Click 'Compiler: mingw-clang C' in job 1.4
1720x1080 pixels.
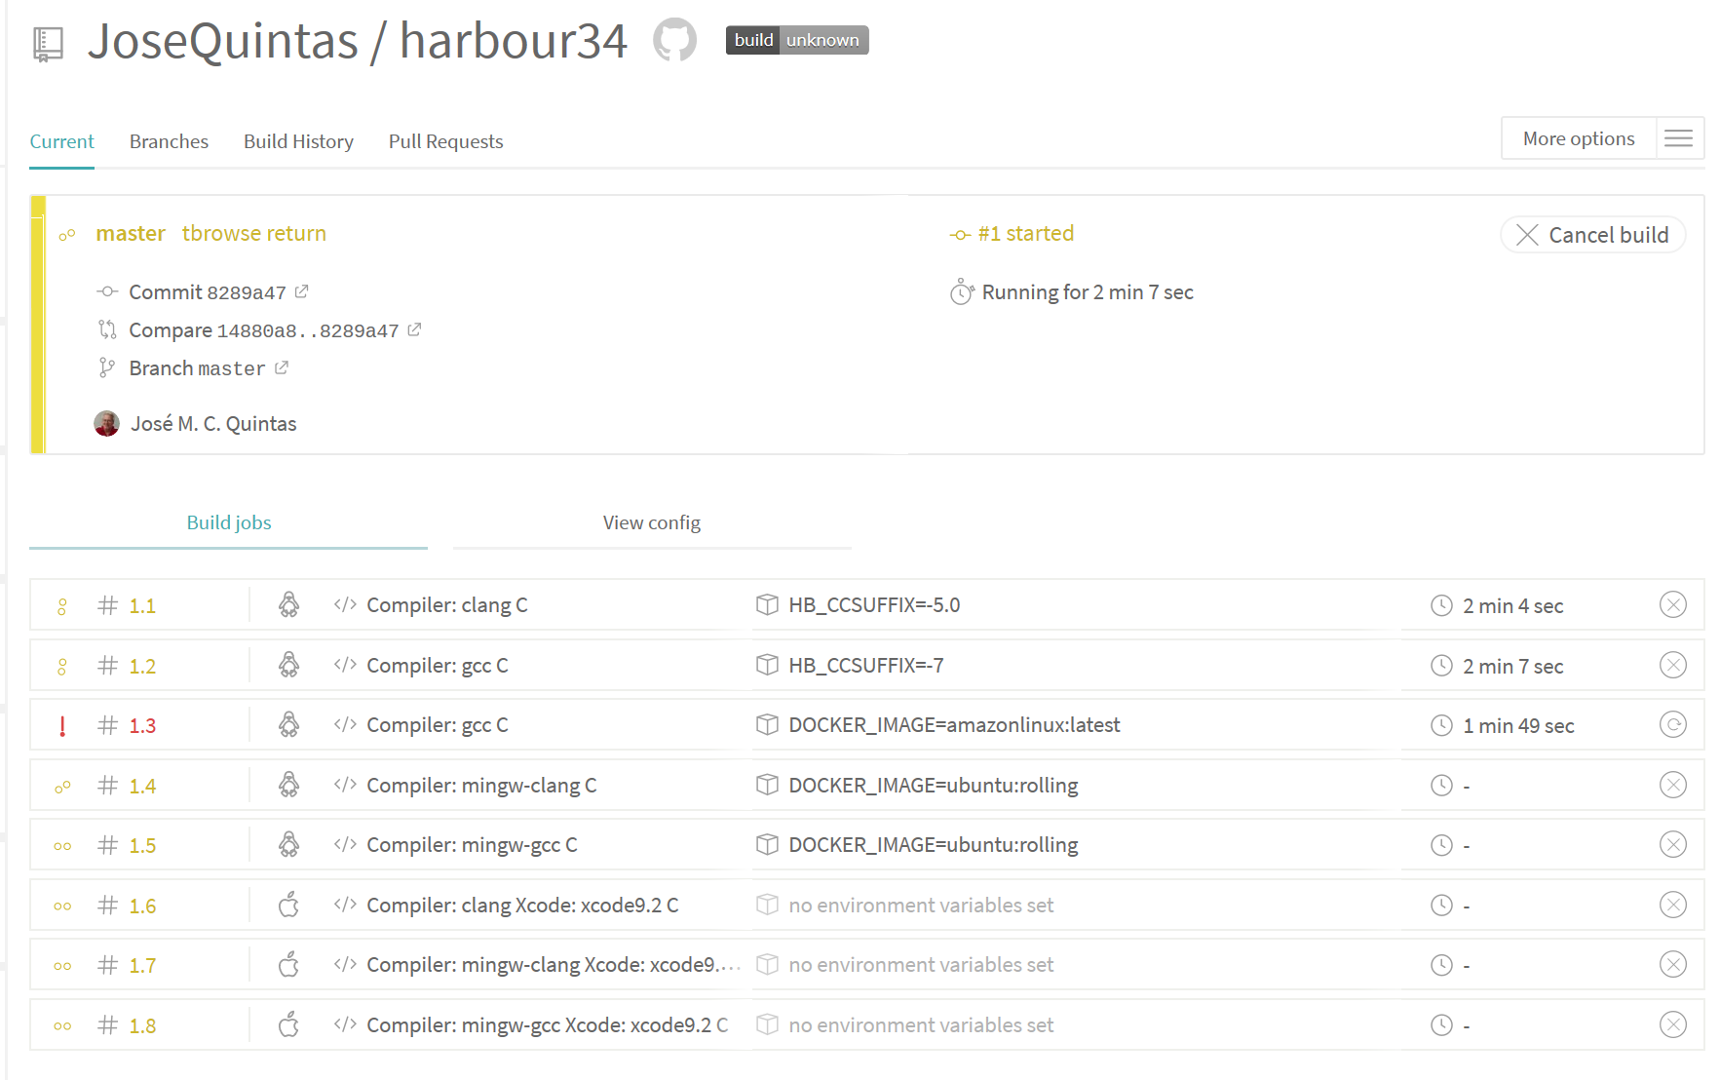coord(481,786)
